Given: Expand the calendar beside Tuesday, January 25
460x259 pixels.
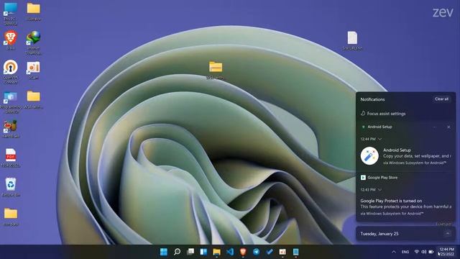Looking at the screenshot, I should pyautogui.click(x=448, y=233).
